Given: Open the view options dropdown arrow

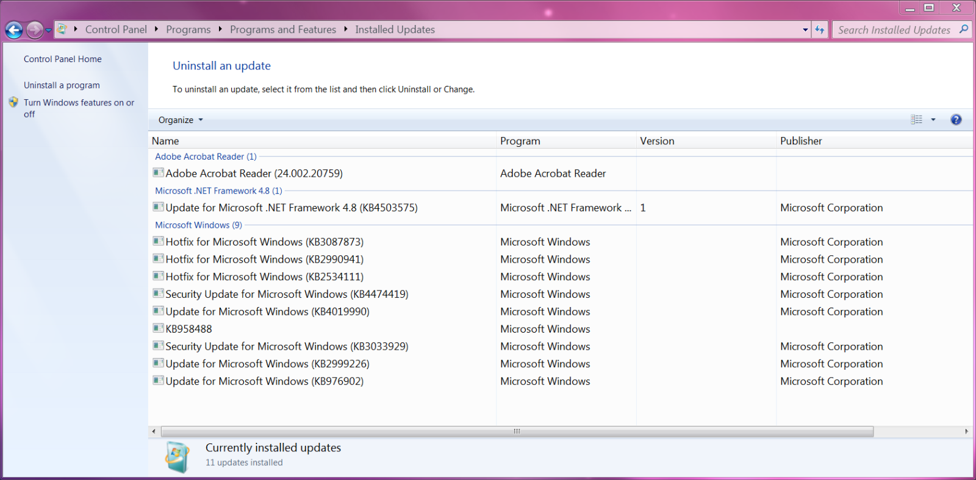Looking at the screenshot, I should click(x=933, y=119).
